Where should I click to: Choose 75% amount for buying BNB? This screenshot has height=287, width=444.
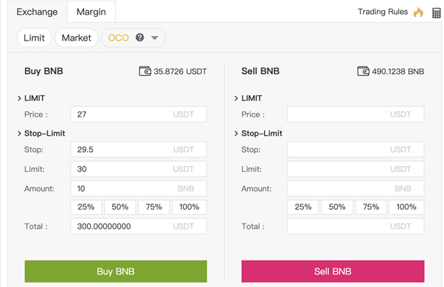point(153,207)
